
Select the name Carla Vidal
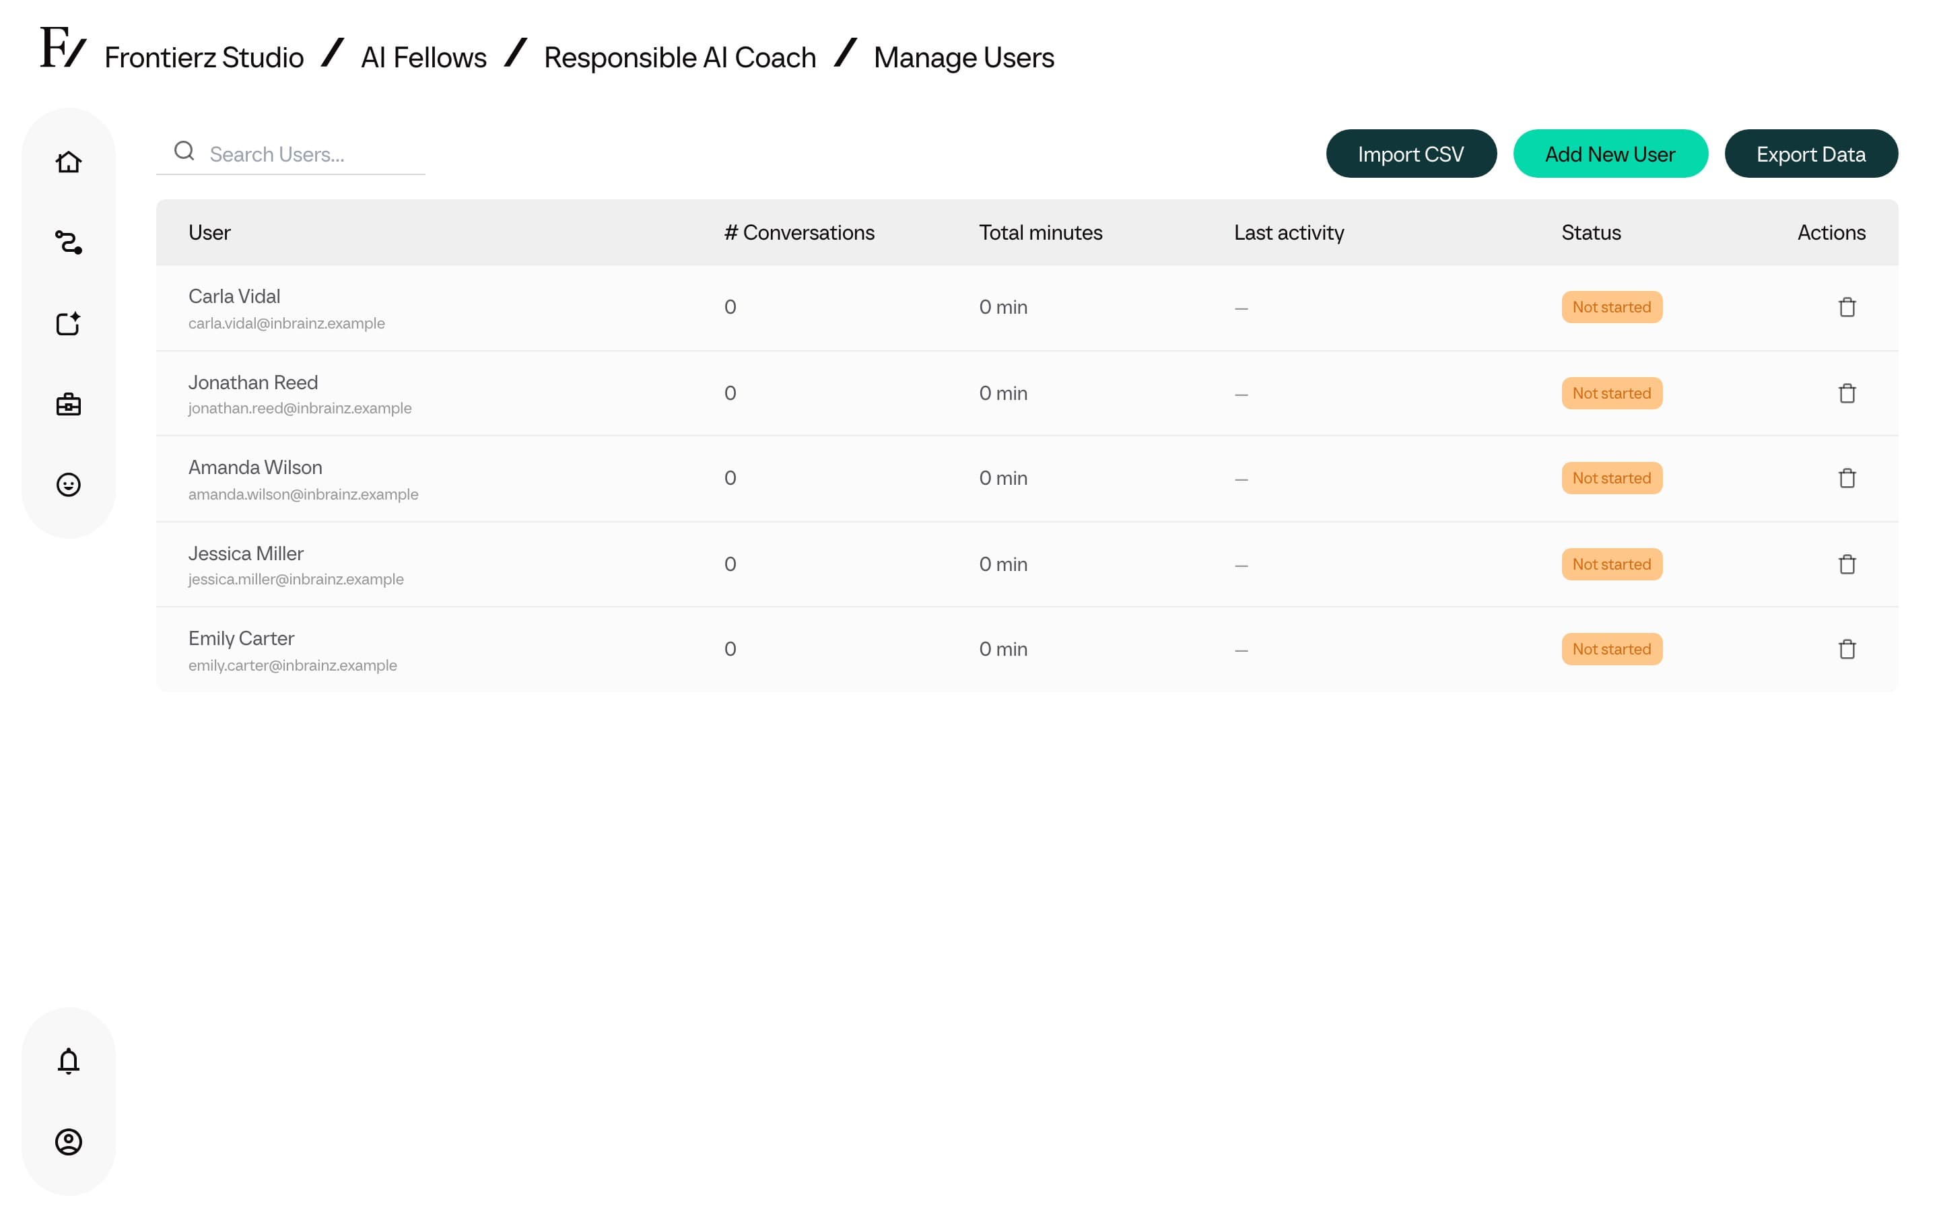click(x=234, y=296)
